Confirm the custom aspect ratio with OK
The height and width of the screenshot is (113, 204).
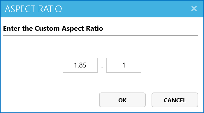pos(122,100)
